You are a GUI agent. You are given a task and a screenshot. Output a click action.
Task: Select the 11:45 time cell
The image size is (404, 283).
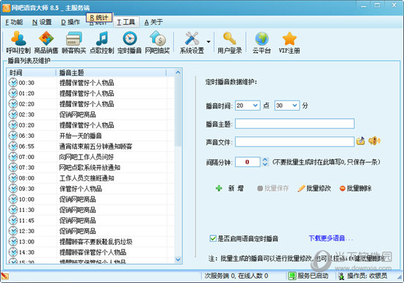[x=26, y=221]
